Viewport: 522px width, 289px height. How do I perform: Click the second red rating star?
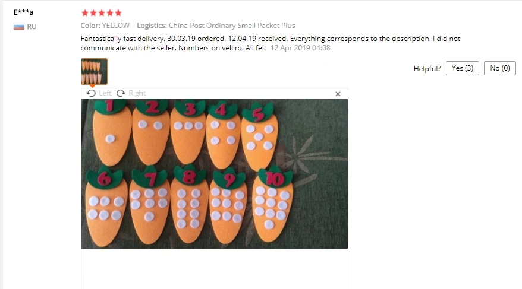coord(93,13)
